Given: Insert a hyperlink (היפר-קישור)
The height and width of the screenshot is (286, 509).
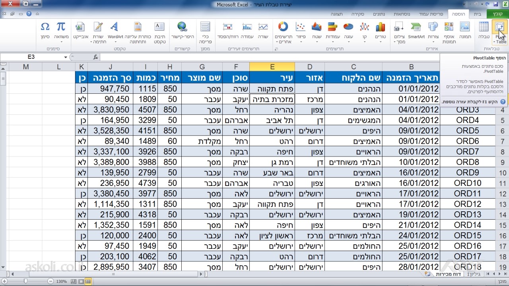Looking at the screenshot, I should click(182, 31).
